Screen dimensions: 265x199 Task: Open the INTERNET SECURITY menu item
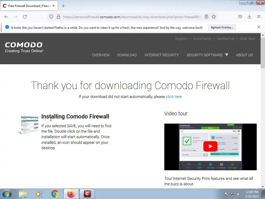[161, 55]
